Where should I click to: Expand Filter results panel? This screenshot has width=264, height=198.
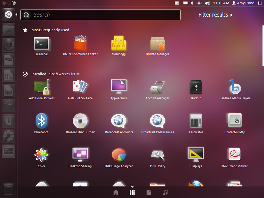point(216,15)
